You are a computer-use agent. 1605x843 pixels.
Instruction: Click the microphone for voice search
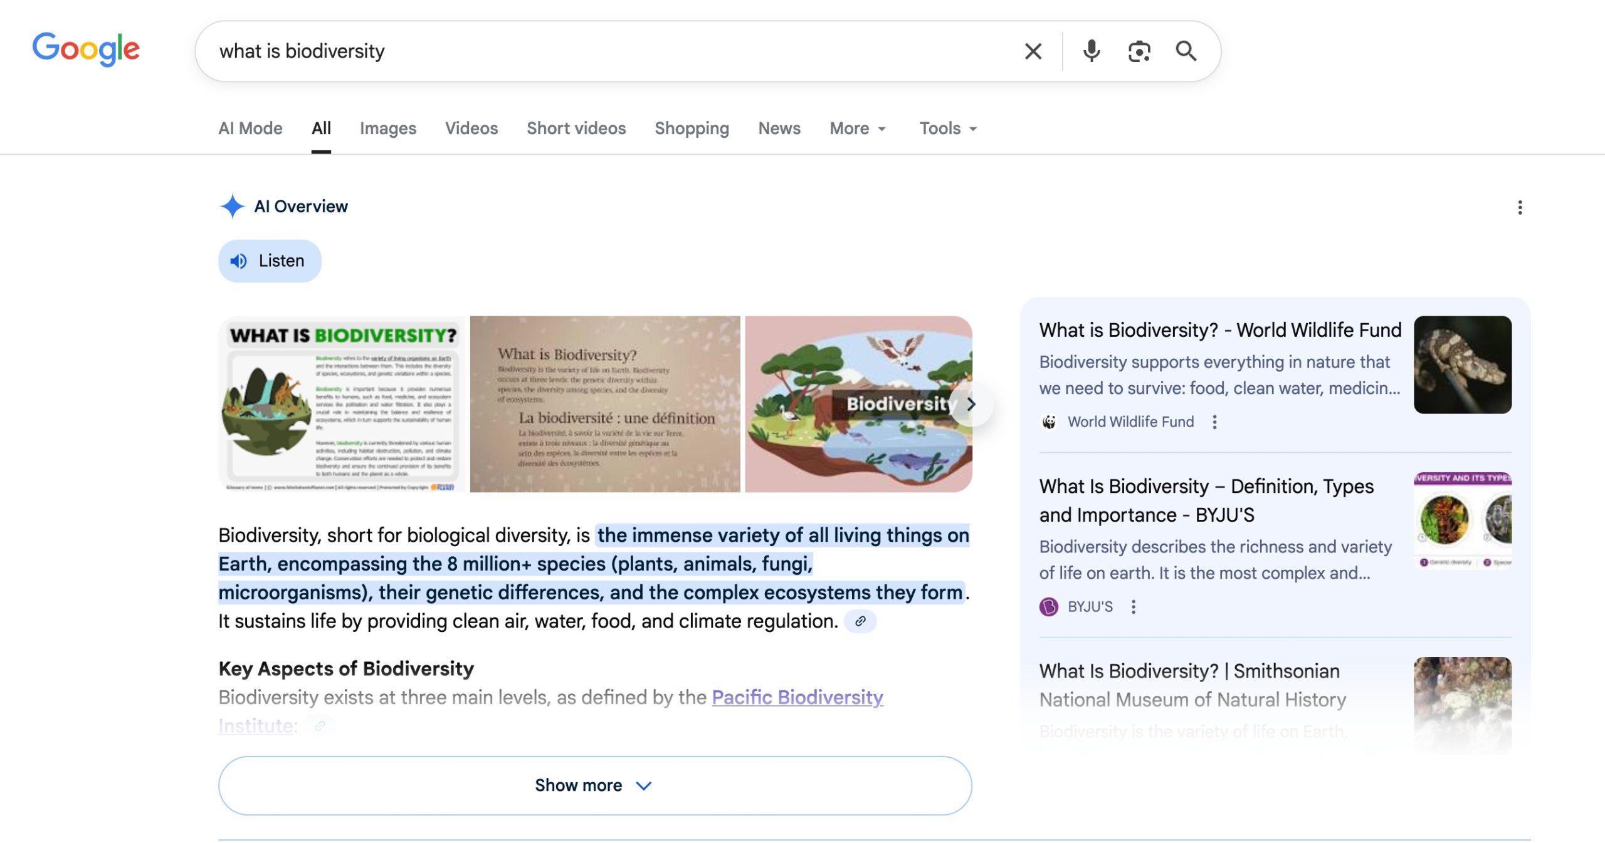(1090, 51)
